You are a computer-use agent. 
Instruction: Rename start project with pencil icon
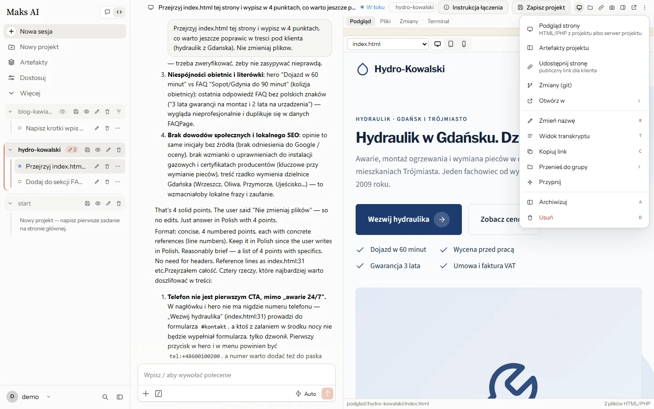point(108,204)
